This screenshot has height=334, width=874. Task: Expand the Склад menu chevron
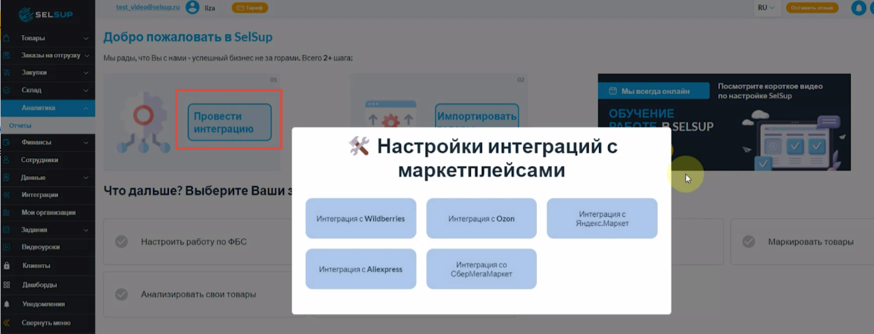point(87,90)
